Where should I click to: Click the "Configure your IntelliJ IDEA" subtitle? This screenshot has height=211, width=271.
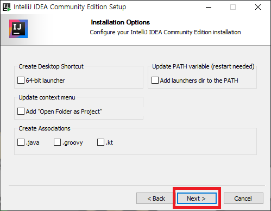[x=165, y=32]
